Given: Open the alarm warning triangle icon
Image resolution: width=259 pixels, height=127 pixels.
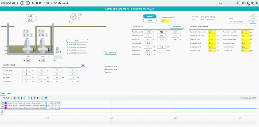Looking at the screenshot, I should point(67,3).
